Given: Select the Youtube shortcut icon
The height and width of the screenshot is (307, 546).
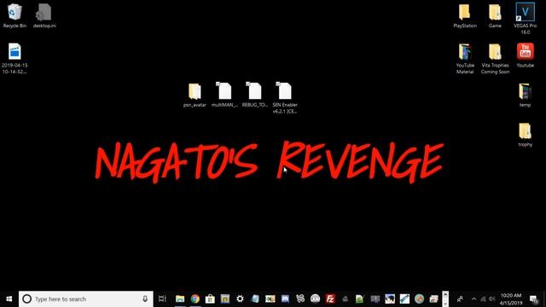Looking at the screenshot, I should click(x=526, y=55).
